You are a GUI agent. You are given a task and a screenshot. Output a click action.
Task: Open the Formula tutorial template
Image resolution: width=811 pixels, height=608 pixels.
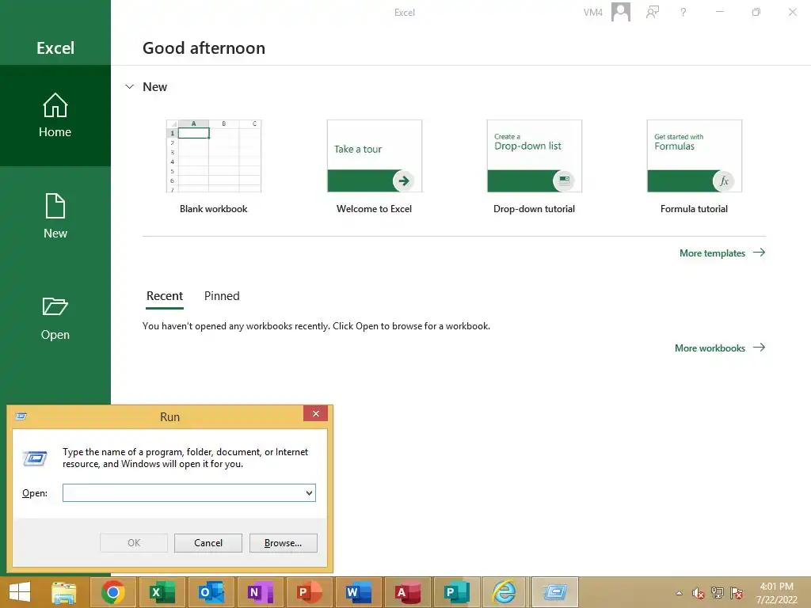(x=694, y=166)
